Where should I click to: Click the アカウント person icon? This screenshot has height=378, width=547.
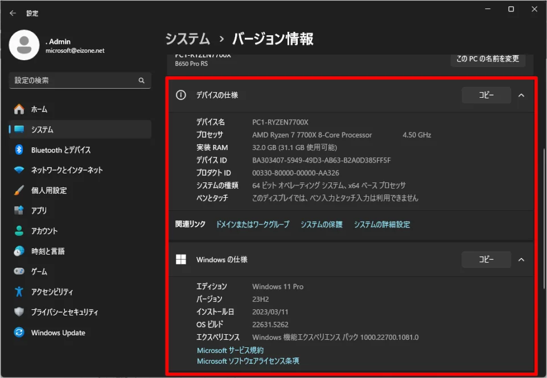click(19, 231)
